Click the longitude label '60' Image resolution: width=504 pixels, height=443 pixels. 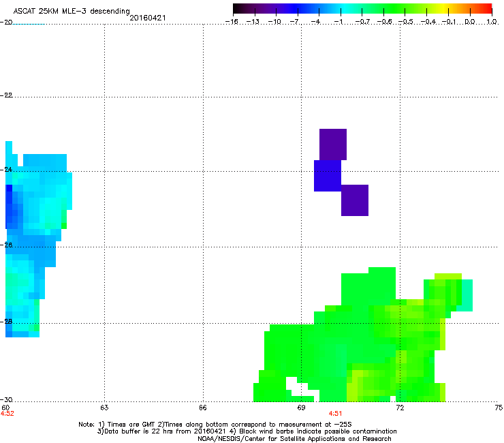pyautogui.click(x=5, y=408)
